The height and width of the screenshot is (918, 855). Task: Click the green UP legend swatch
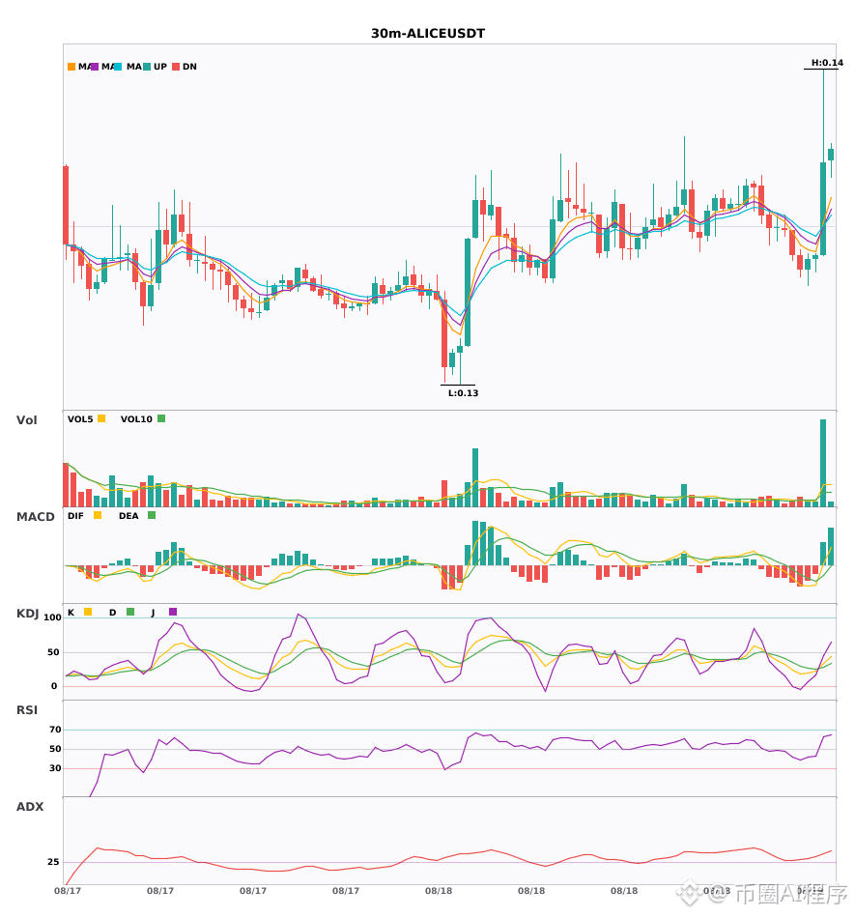147,67
